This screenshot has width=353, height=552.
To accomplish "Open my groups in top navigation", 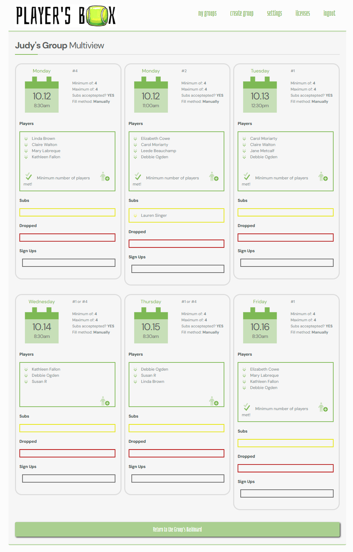I will (x=207, y=13).
